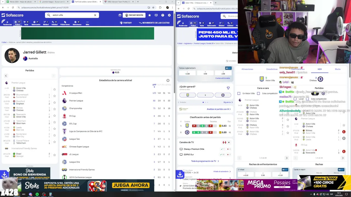Switch to the H2H tab
351x197 pixels.
pos(319,69)
